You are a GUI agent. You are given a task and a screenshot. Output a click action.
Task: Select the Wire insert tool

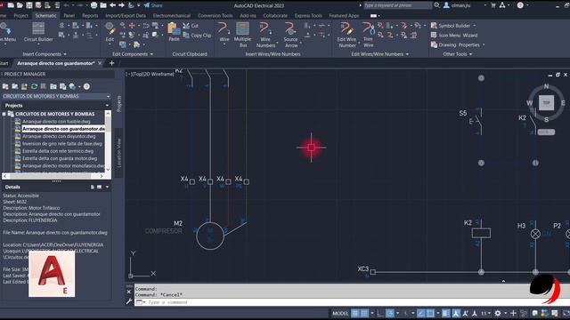pyautogui.click(x=224, y=32)
